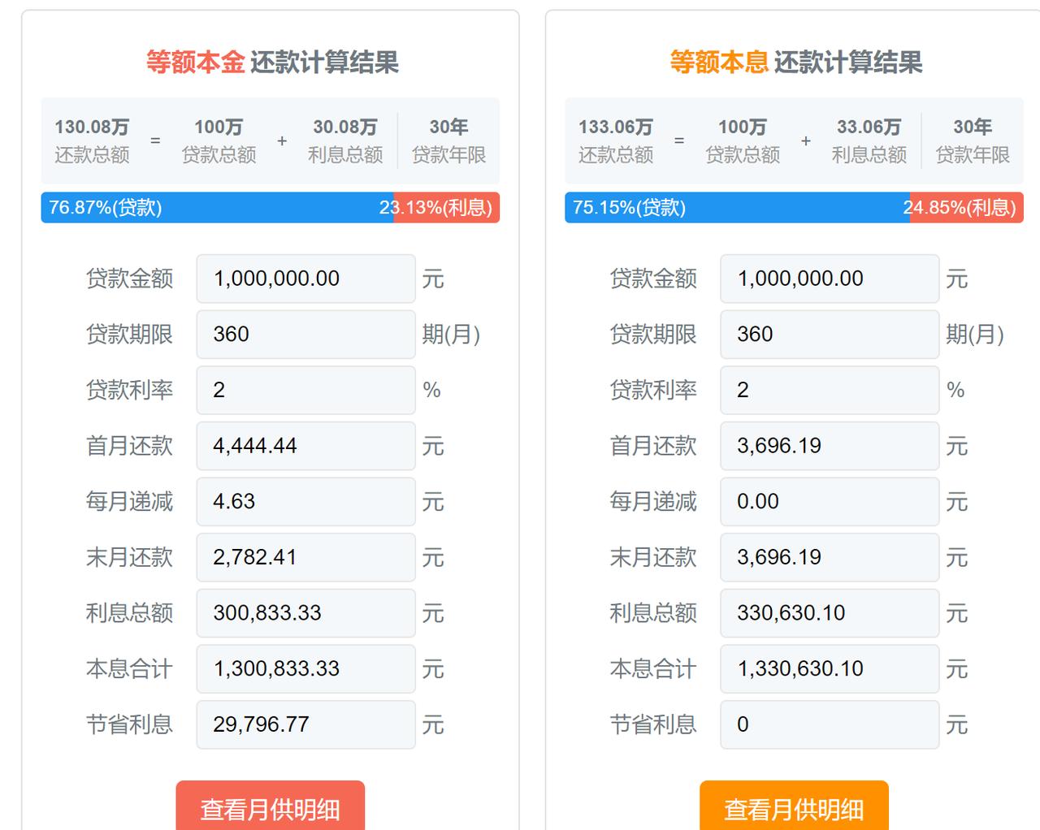
Task: Click 贷款金额 field in 等额本息 panel
Action: 830,279
